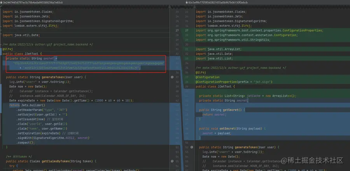This screenshot has height=171, width=350.
Task: Click import io.jsonwebtoken.Jwts in left pane
Action: tap(26, 16)
